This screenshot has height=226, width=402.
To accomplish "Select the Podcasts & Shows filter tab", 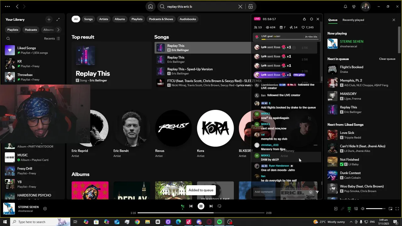I will (161, 19).
